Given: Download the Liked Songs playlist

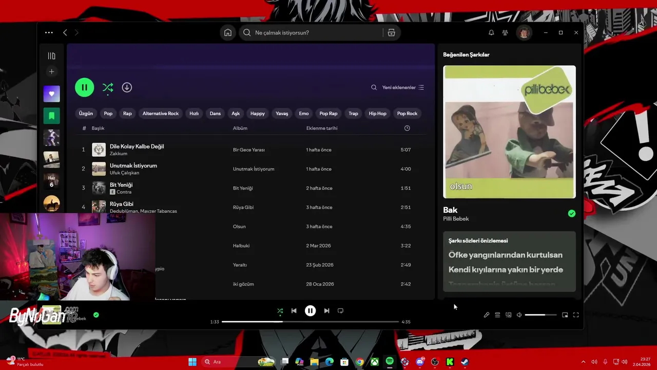Looking at the screenshot, I should 127,87.
